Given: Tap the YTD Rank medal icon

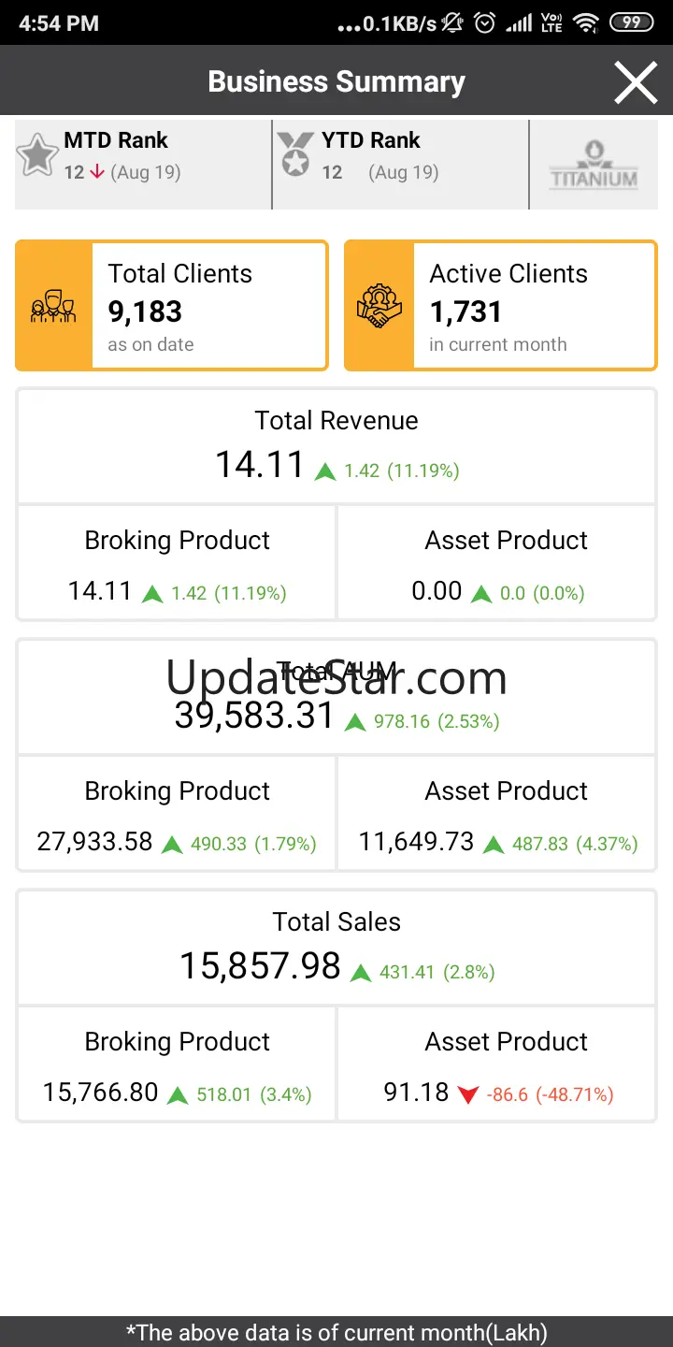Looking at the screenshot, I should 295,154.
